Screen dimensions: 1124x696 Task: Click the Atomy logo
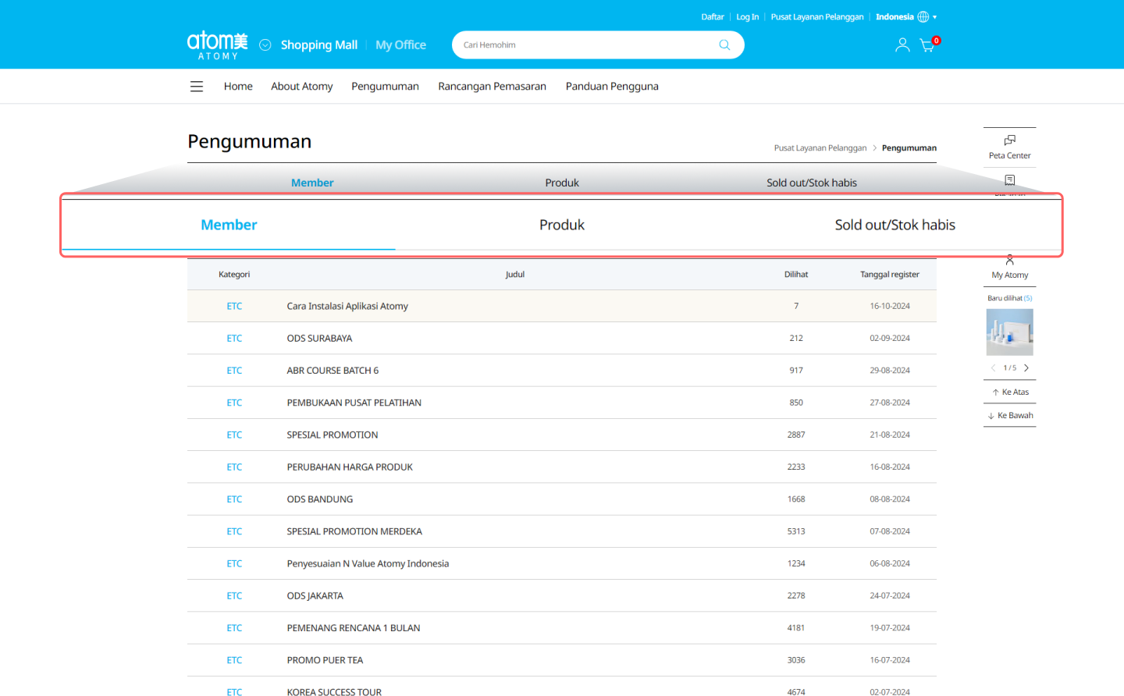pyautogui.click(x=217, y=44)
